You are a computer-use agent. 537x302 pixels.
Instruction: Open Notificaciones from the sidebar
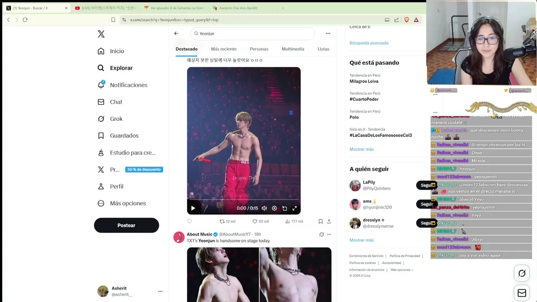point(123,85)
